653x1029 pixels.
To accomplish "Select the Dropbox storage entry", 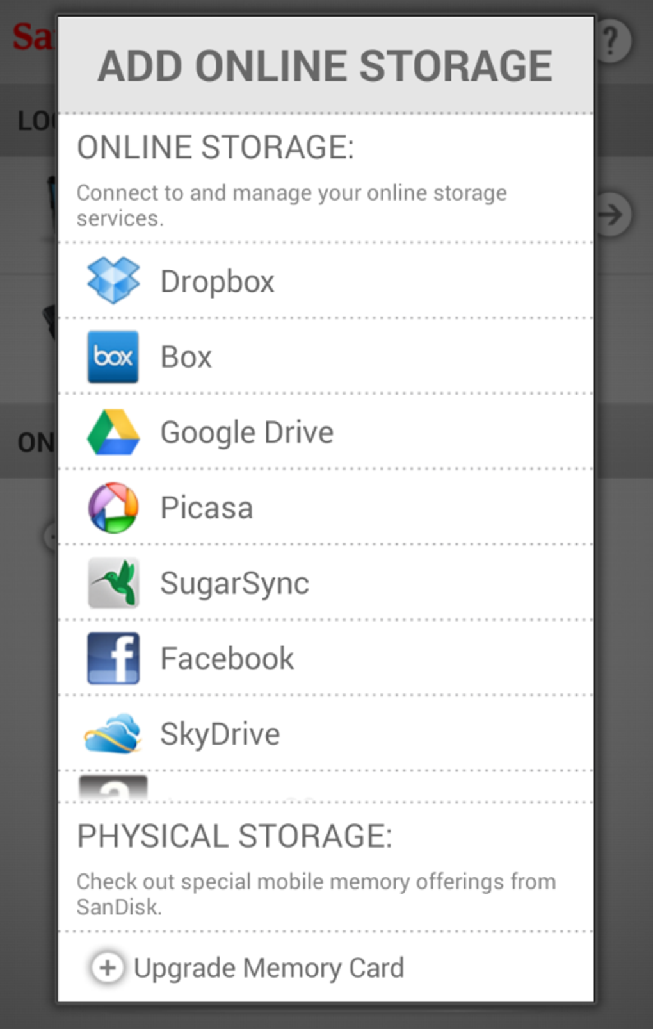I will [x=326, y=281].
